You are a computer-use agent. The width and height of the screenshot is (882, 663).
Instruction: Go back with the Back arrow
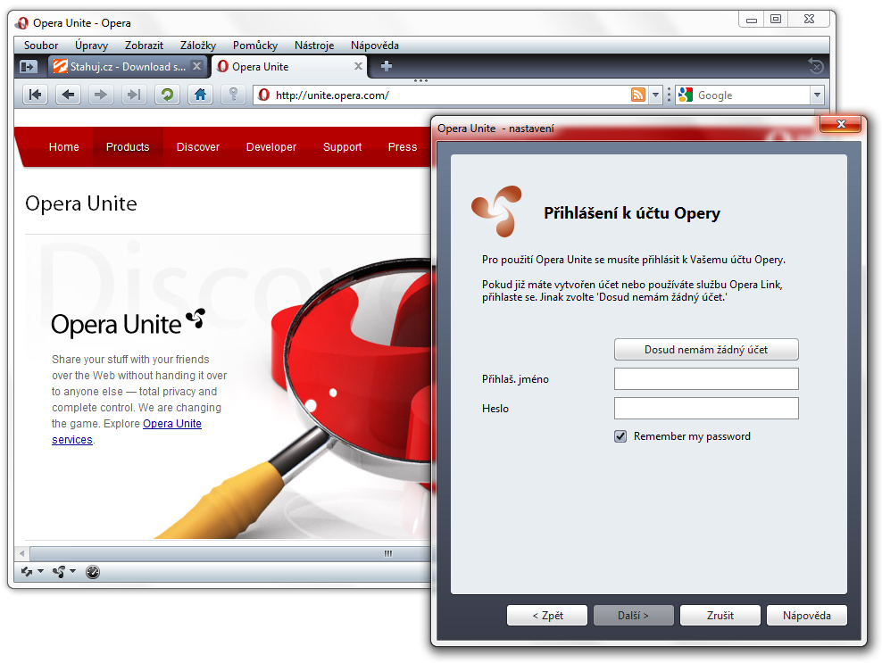68,95
